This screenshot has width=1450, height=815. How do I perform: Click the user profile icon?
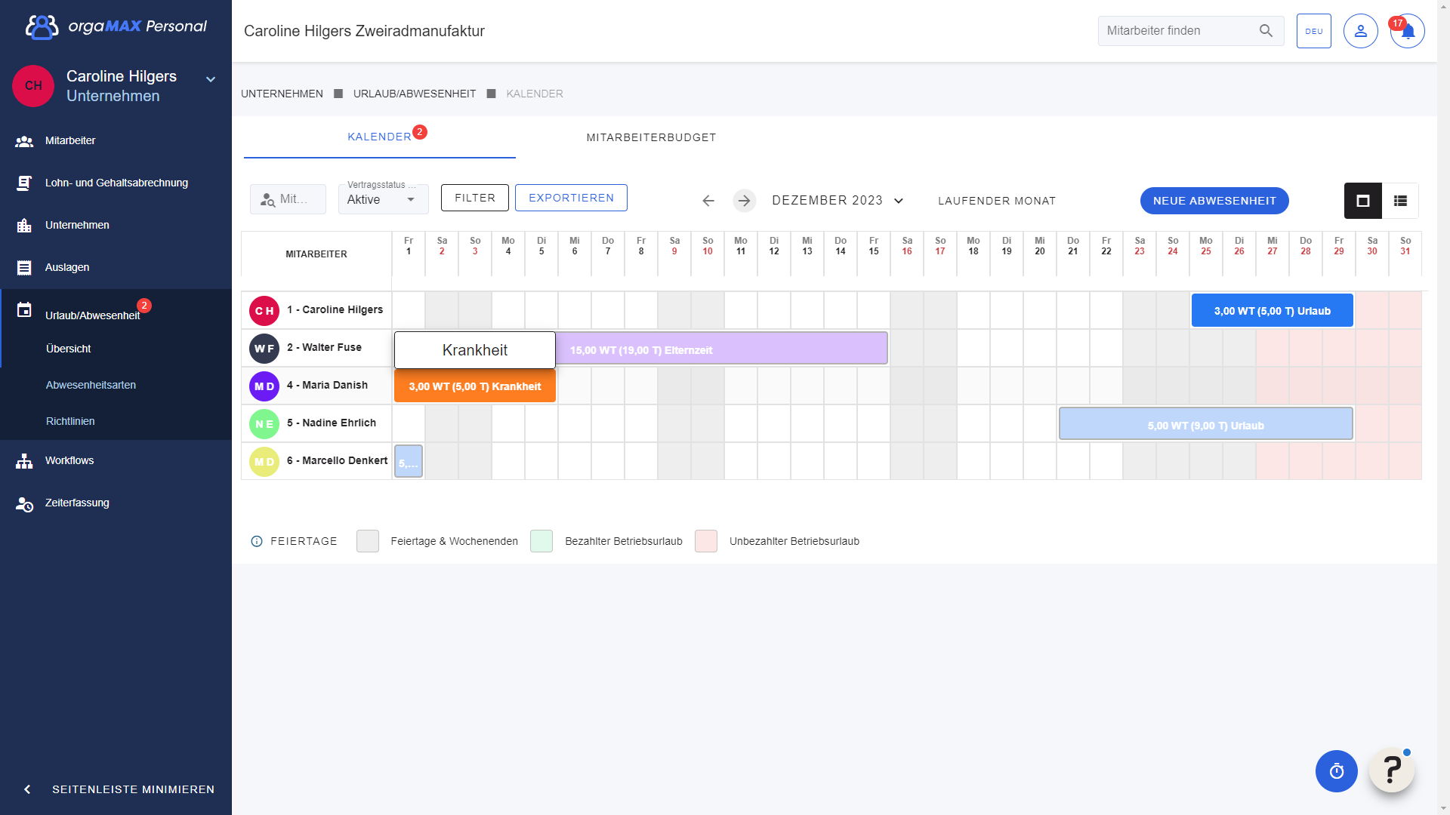(1360, 32)
